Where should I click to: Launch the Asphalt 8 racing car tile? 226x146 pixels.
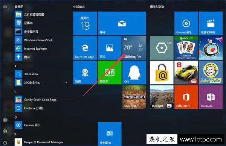[x=186, y=73]
